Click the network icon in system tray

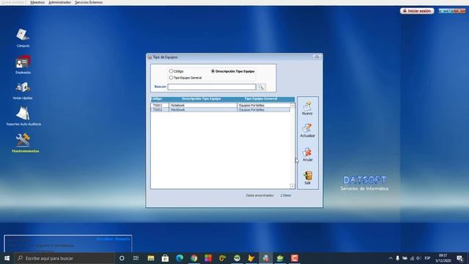pos(412,258)
